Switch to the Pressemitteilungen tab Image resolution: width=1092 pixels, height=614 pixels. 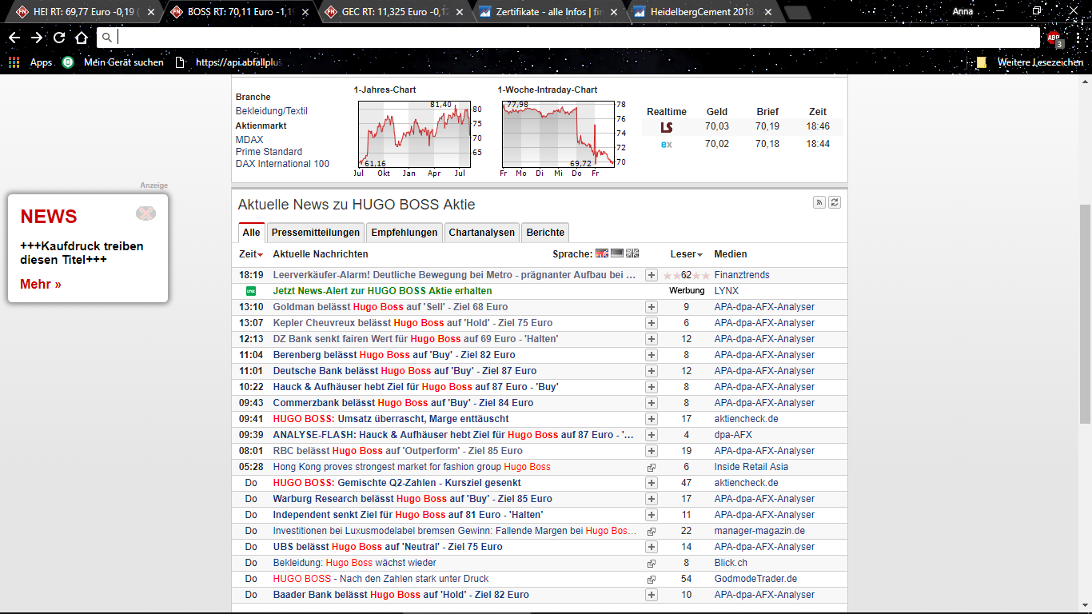pos(315,233)
